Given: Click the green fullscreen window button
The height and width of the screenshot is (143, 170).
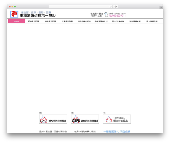Looking at the screenshot, I should [15, 6].
